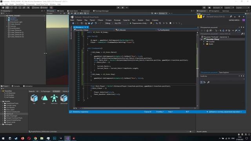Image resolution: width=251 pixels, height=141 pixels.
Task: Click the Solution Explorer wrench properties icon
Action: pos(236,31)
